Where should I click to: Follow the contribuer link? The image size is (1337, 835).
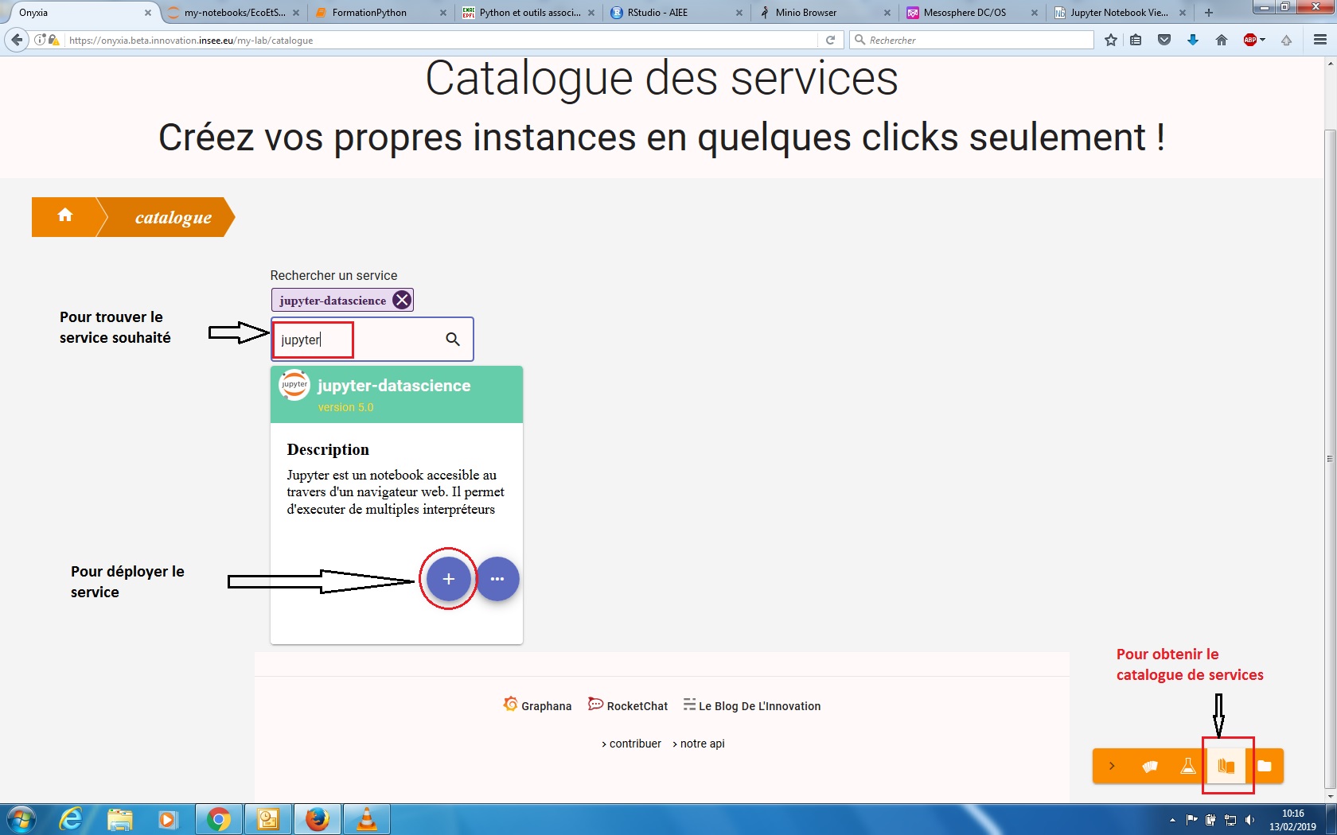coord(632,744)
